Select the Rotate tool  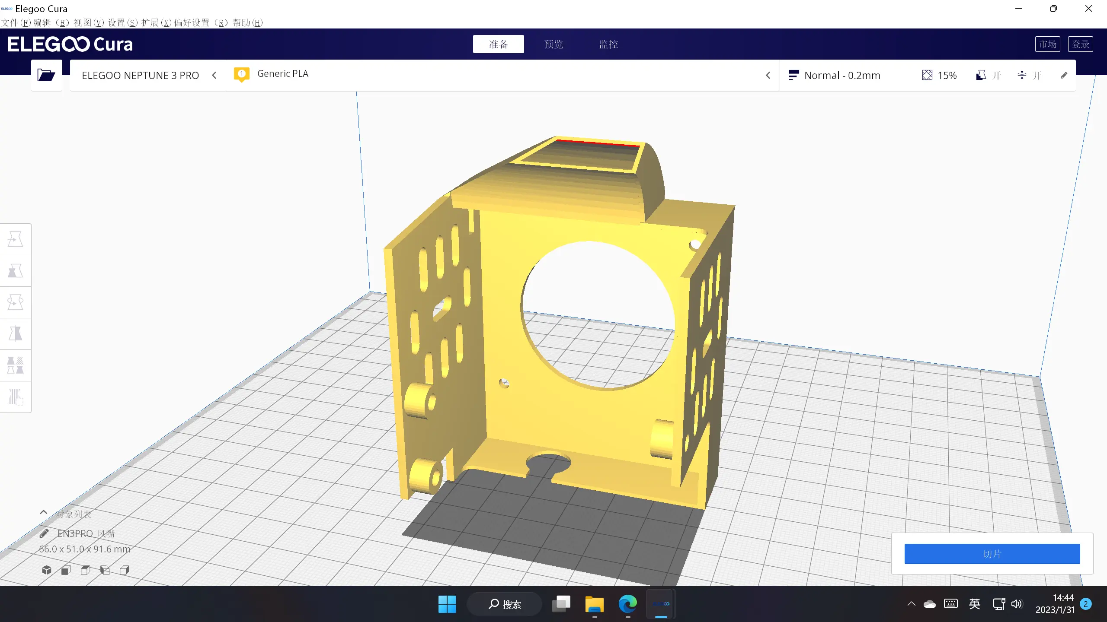coord(15,302)
